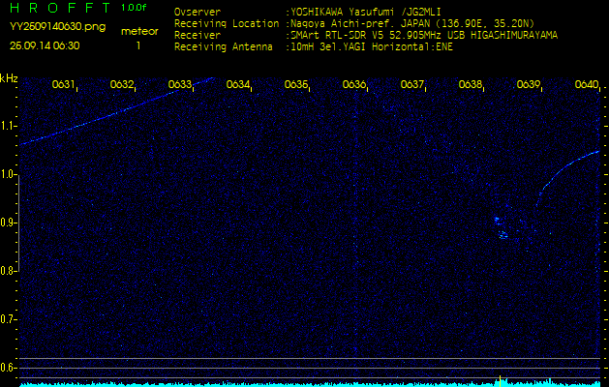Select the 0640 time marker

pyautogui.click(x=587, y=85)
